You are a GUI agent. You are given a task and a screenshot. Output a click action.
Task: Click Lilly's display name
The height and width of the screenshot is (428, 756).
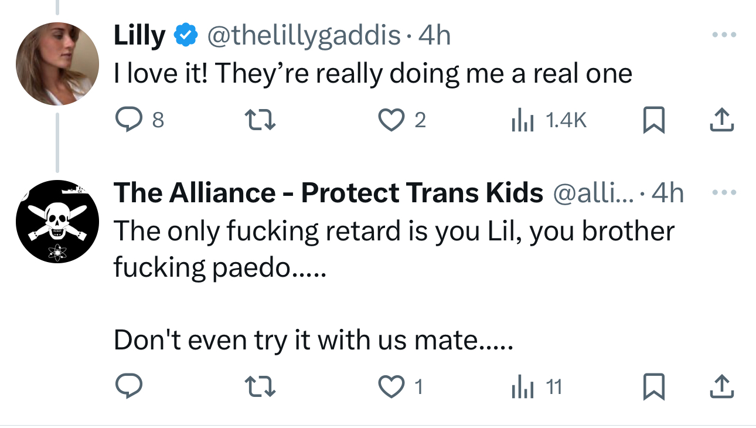click(x=139, y=36)
